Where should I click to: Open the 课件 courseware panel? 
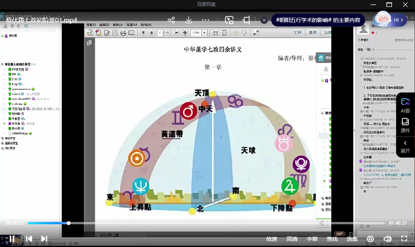coord(405,125)
